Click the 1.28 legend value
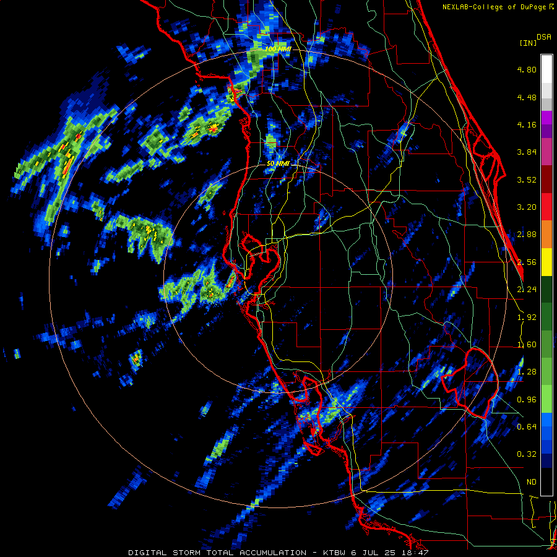This screenshot has height=557, width=557. (x=527, y=372)
